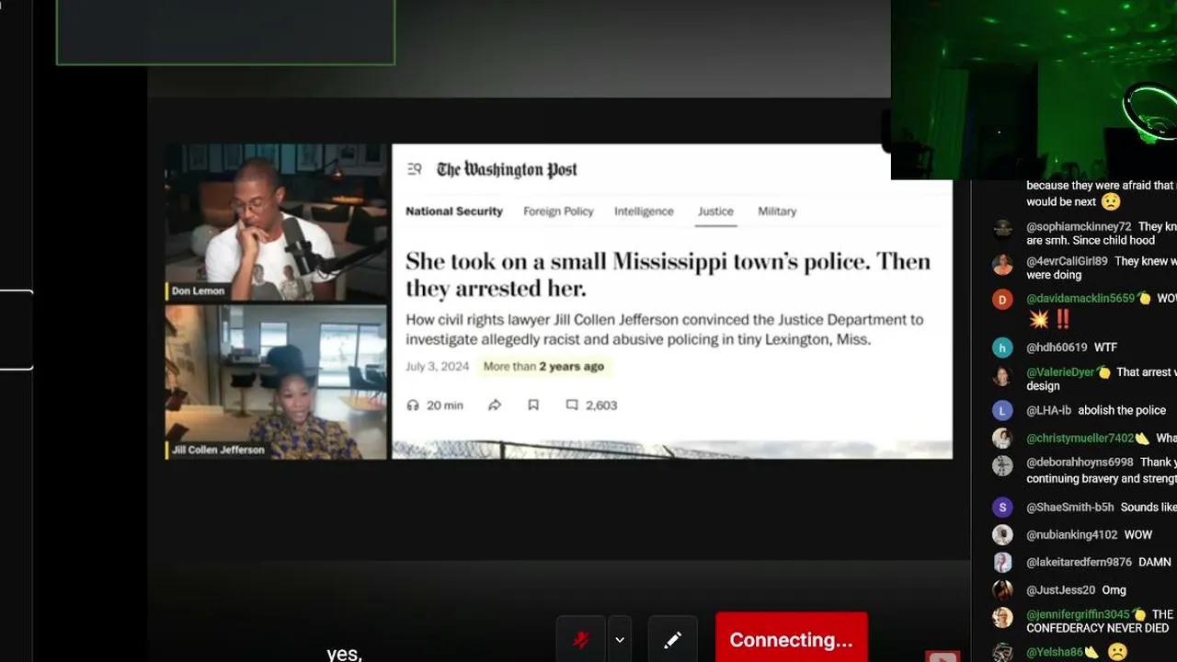Open the Washington Post sections menu icon

click(x=415, y=169)
